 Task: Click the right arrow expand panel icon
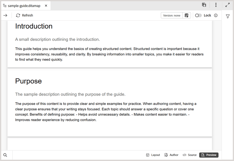point(5,15)
